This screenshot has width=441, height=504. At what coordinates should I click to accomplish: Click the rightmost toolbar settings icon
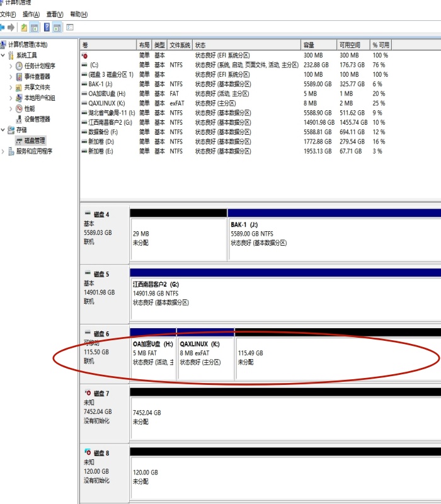point(70,27)
